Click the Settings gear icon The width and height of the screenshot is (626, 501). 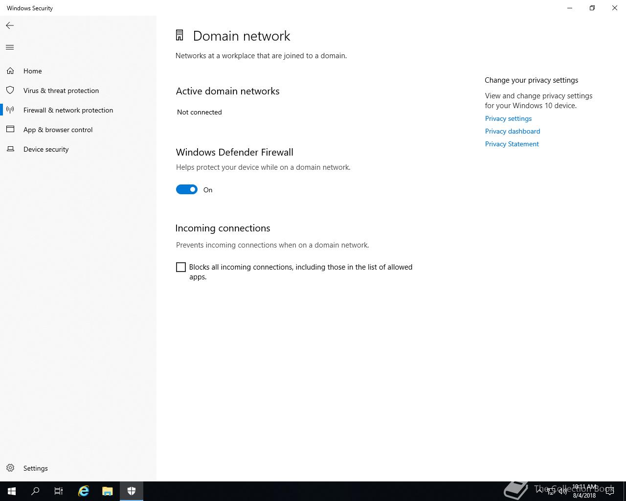10,468
